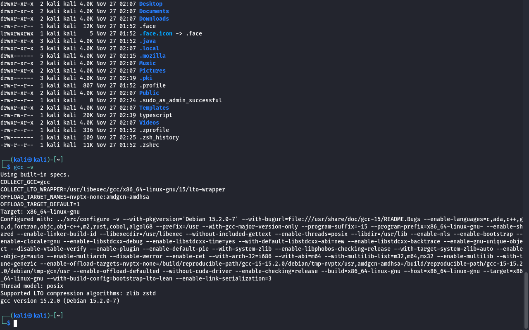Select the Downloads folder name
Image resolution: width=529 pixels, height=330 pixels.
154,19
